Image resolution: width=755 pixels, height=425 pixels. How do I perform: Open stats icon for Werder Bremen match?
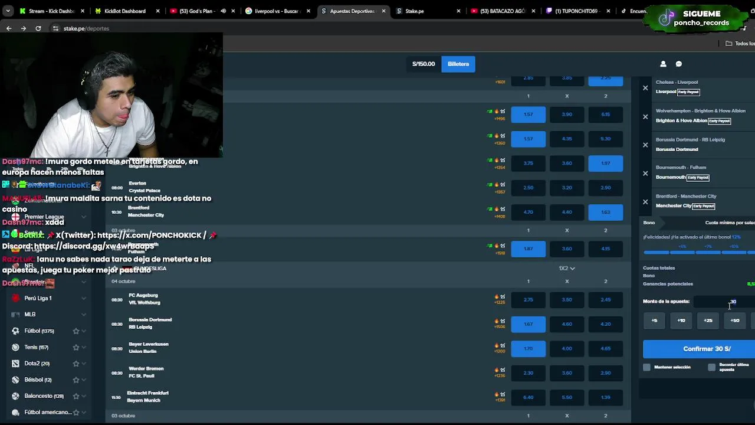(503, 370)
